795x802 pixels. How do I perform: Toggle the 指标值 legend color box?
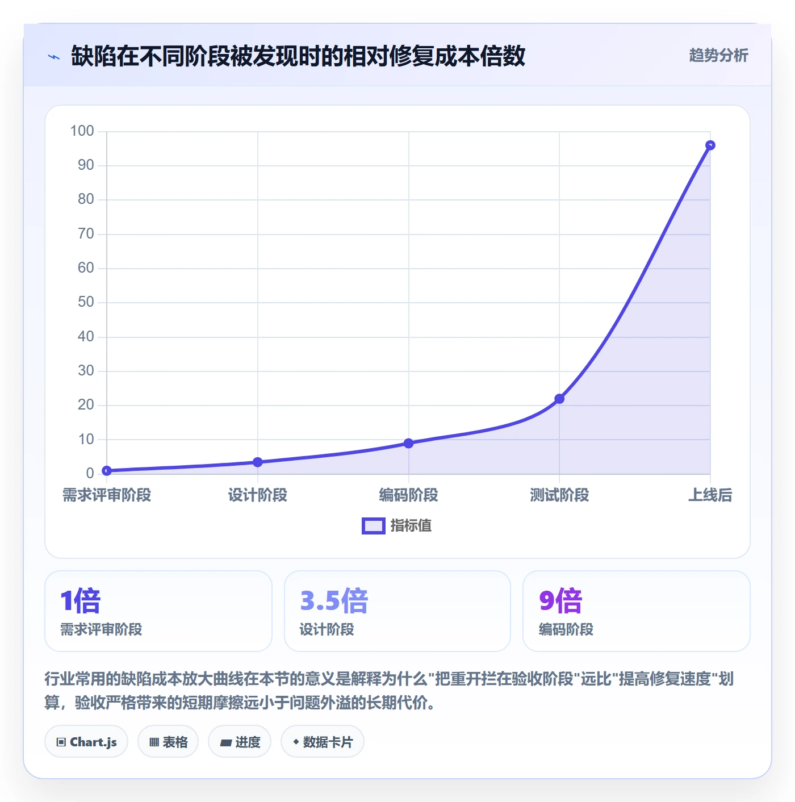click(374, 526)
